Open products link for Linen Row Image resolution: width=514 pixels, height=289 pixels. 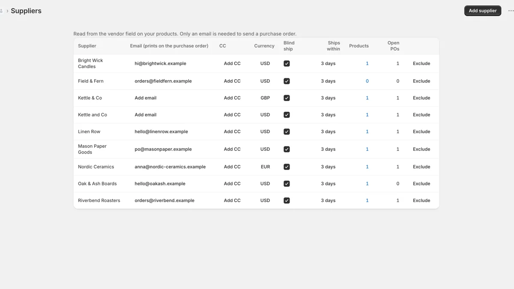(x=367, y=132)
